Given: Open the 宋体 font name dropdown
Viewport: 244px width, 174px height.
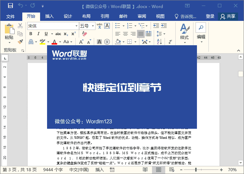Looking at the screenshot, I should (x=76, y=26).
